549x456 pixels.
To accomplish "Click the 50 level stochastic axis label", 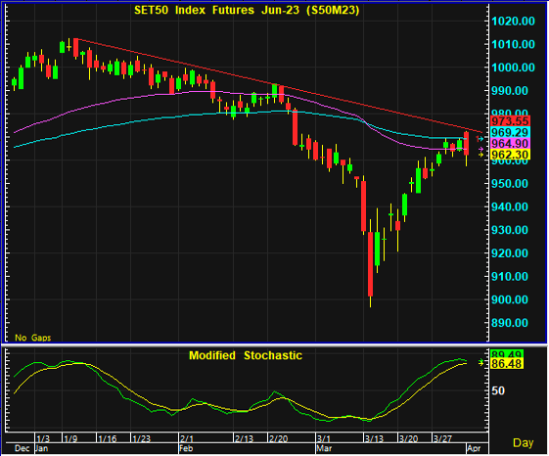I will coord(498,390).
